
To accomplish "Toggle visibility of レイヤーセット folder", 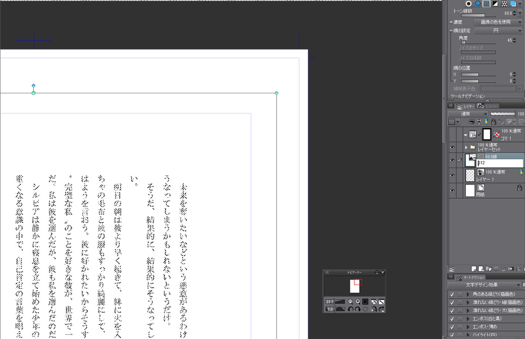I will click(452, 147).
